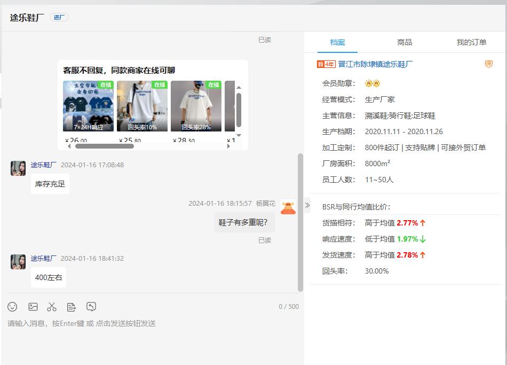The height and width of the screenshot is (365, 507).
Task: Click the crab avatar of 杨翼花
Action: [288, 207]
